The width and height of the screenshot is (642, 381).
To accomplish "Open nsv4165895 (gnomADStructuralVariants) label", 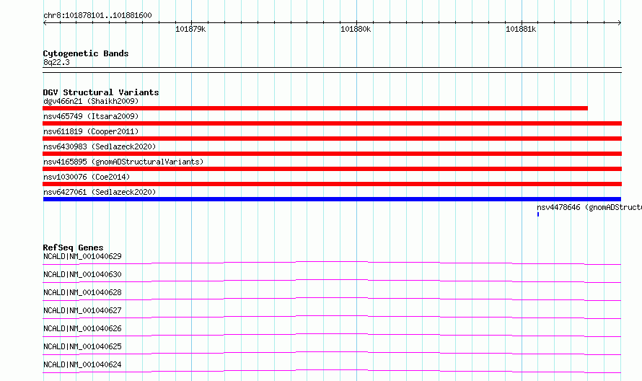I will (123, 162).
